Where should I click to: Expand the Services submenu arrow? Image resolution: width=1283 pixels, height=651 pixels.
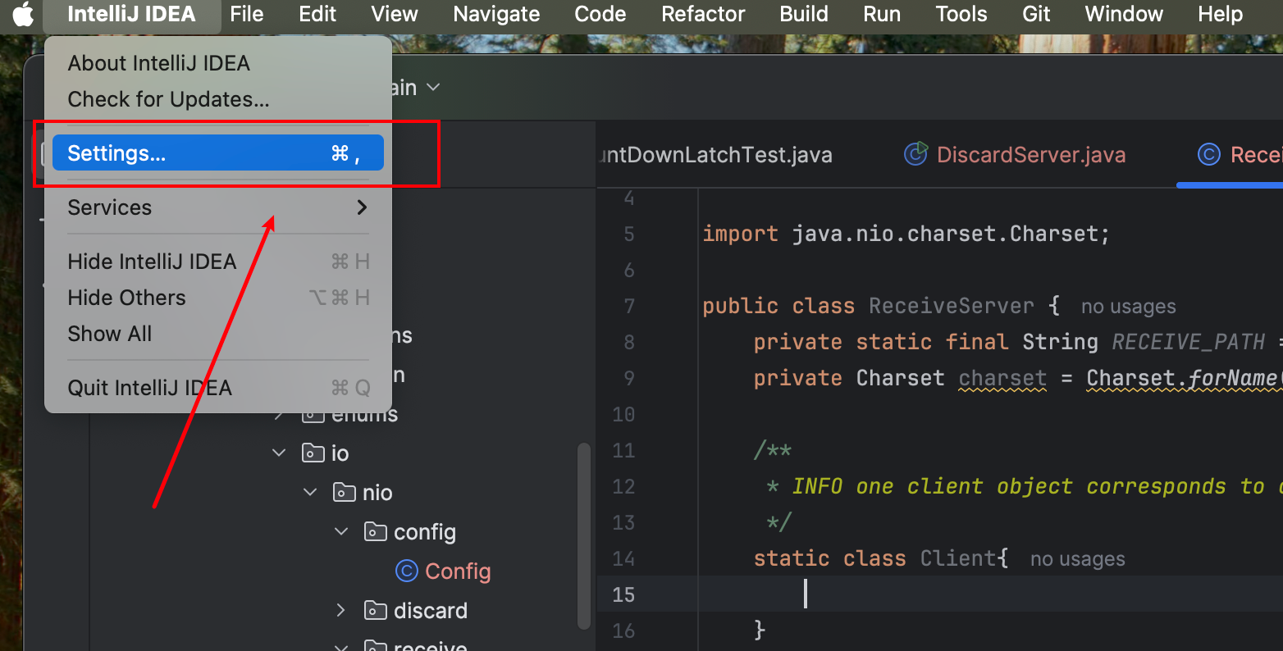(362, 207)
